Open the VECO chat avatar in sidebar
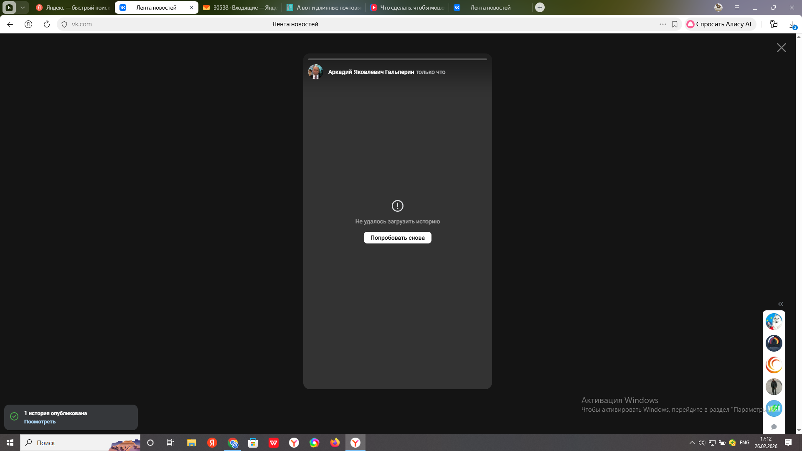 click(x=774, y=408)
